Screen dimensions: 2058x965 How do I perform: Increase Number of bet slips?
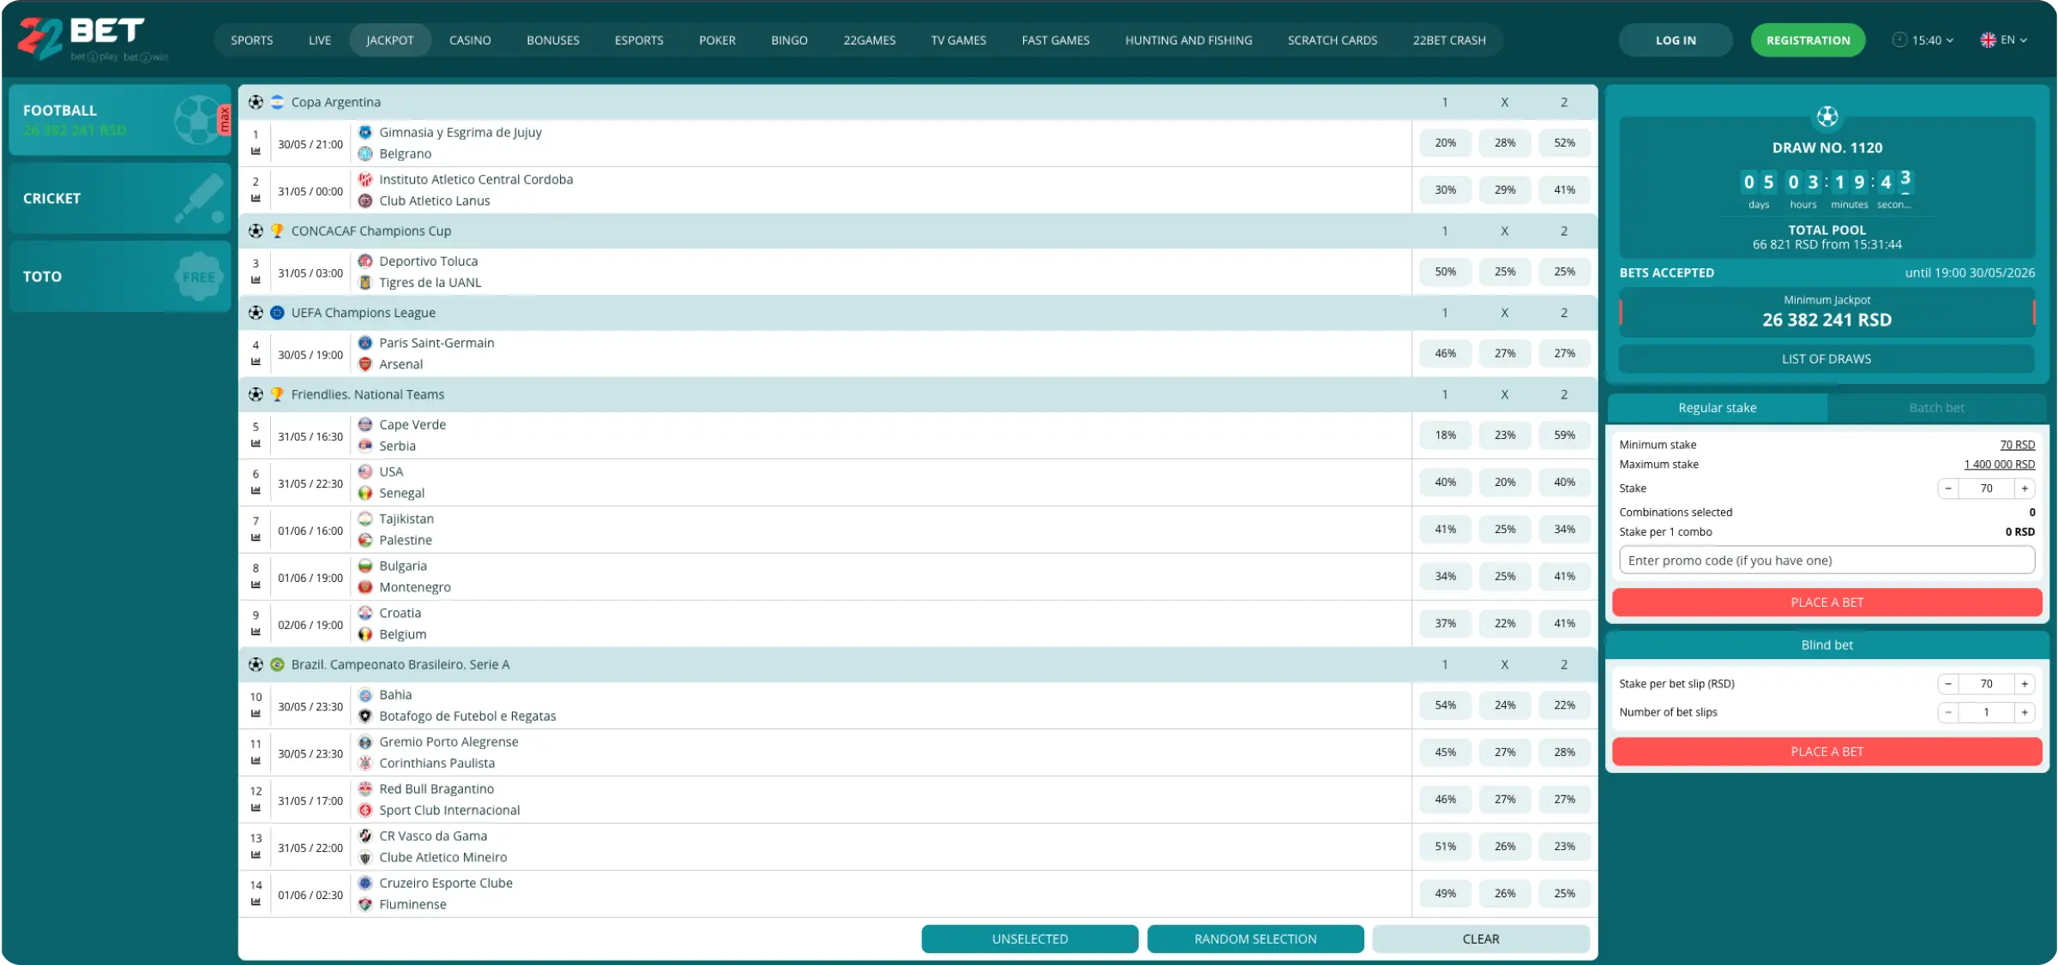point(2025,712)
